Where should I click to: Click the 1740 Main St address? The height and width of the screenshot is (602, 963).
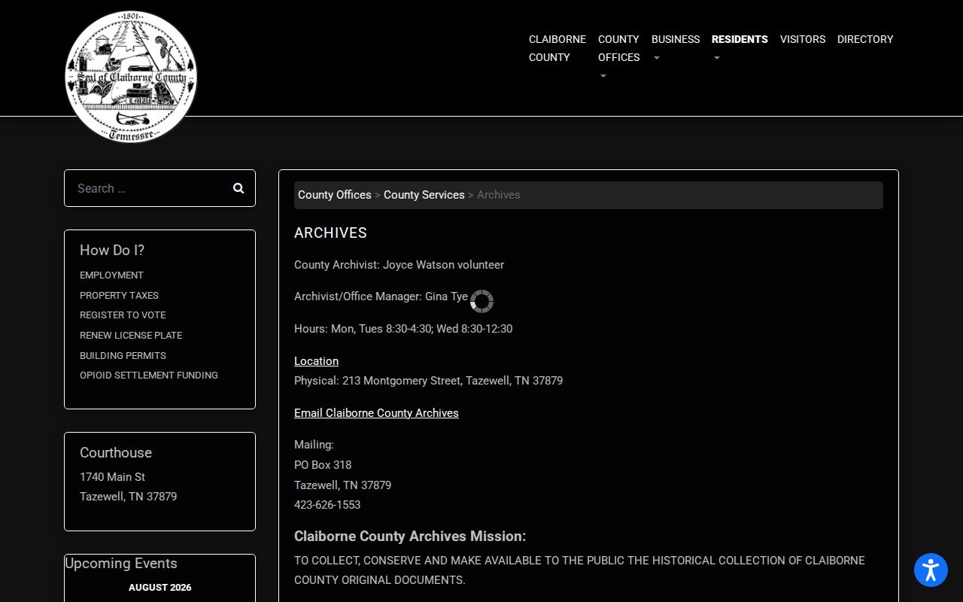113,477
